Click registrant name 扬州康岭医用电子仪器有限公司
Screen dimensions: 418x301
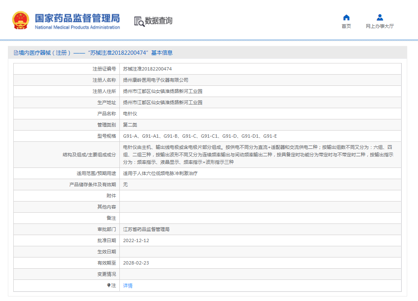[156, 80]
